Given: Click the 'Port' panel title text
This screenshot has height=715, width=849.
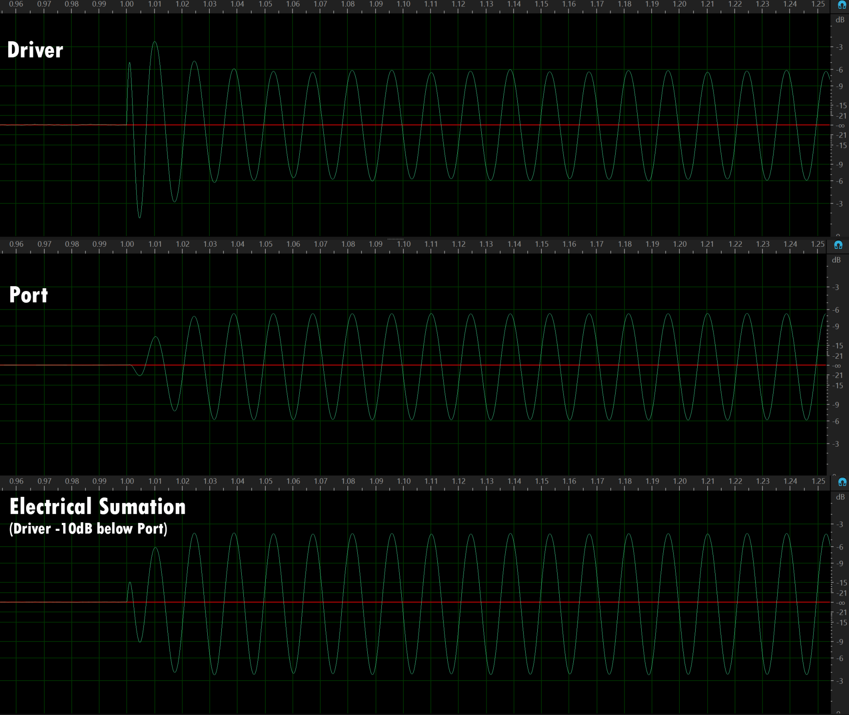Looking at the screenshot, I should [x=29, y=295].
